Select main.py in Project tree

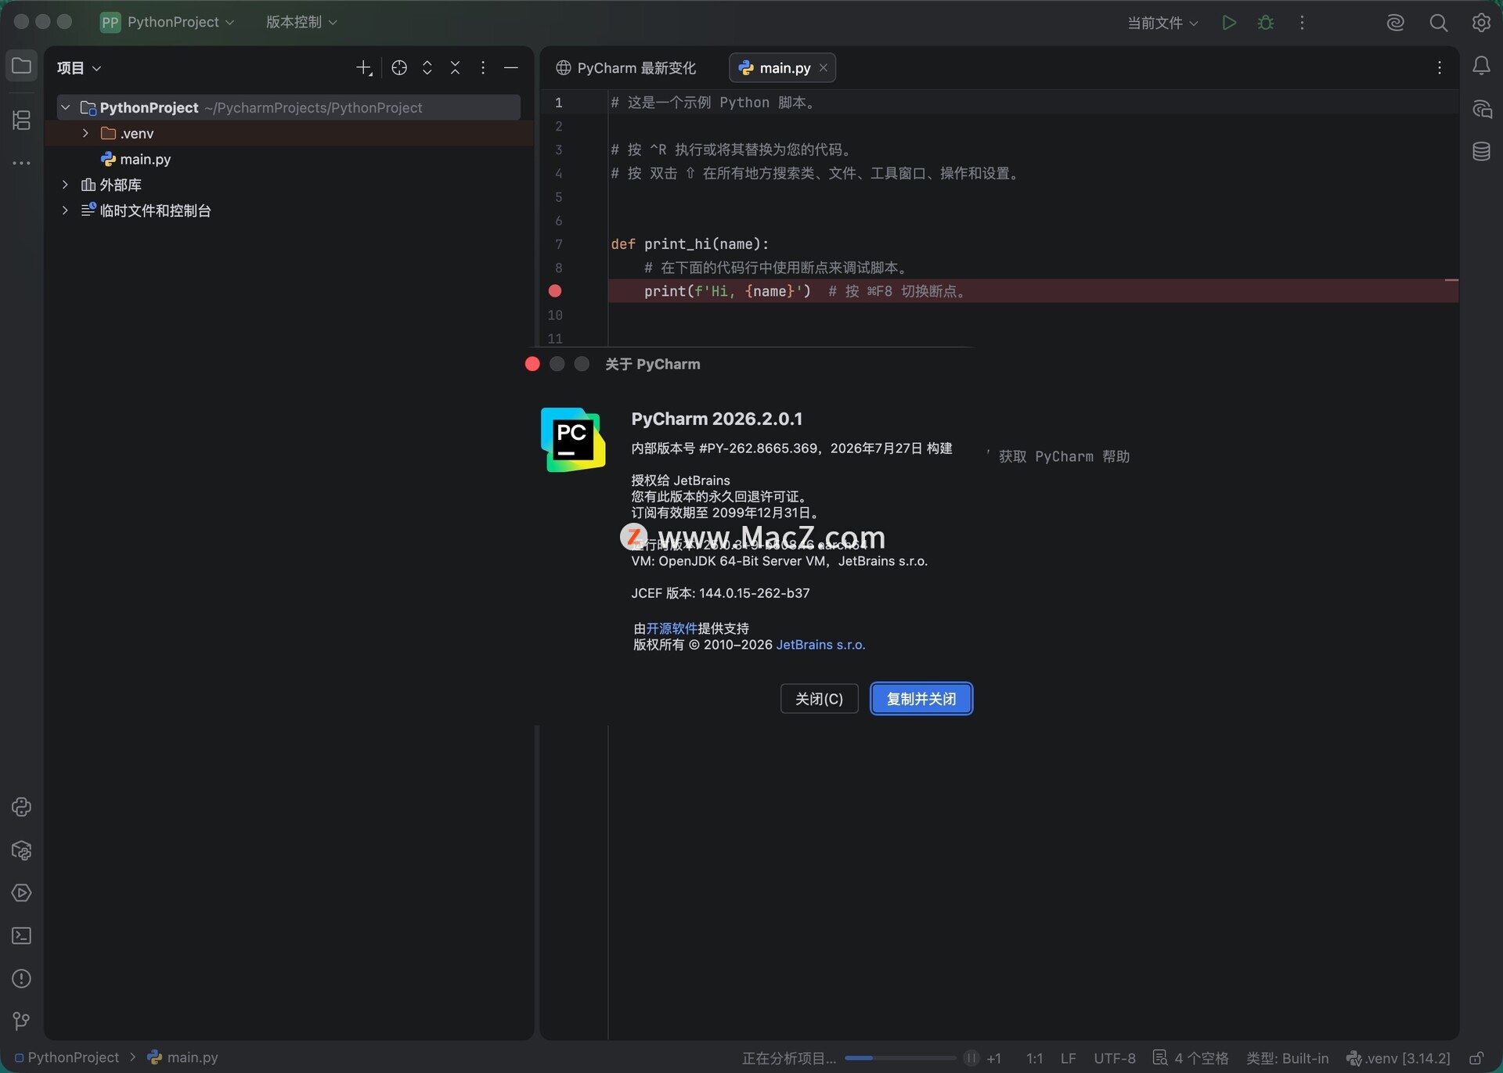click(x=136, y=159)
